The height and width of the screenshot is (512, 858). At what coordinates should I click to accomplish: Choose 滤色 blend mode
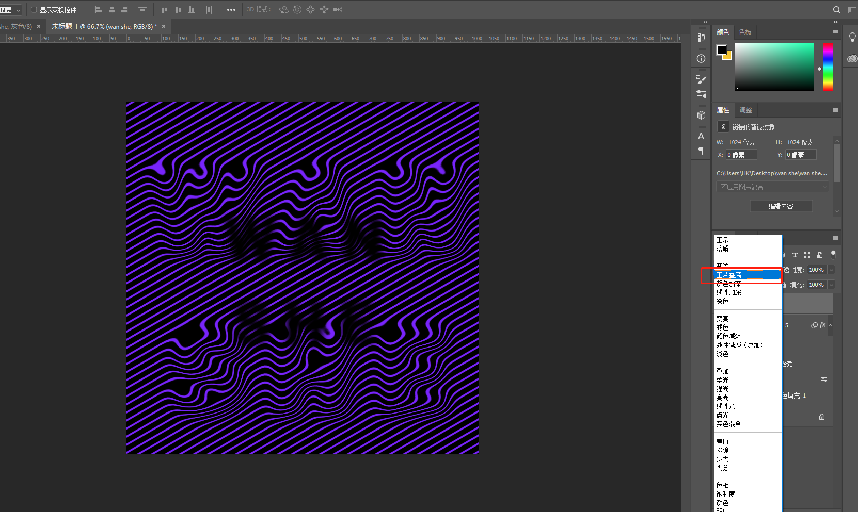(x=748, y=327)
